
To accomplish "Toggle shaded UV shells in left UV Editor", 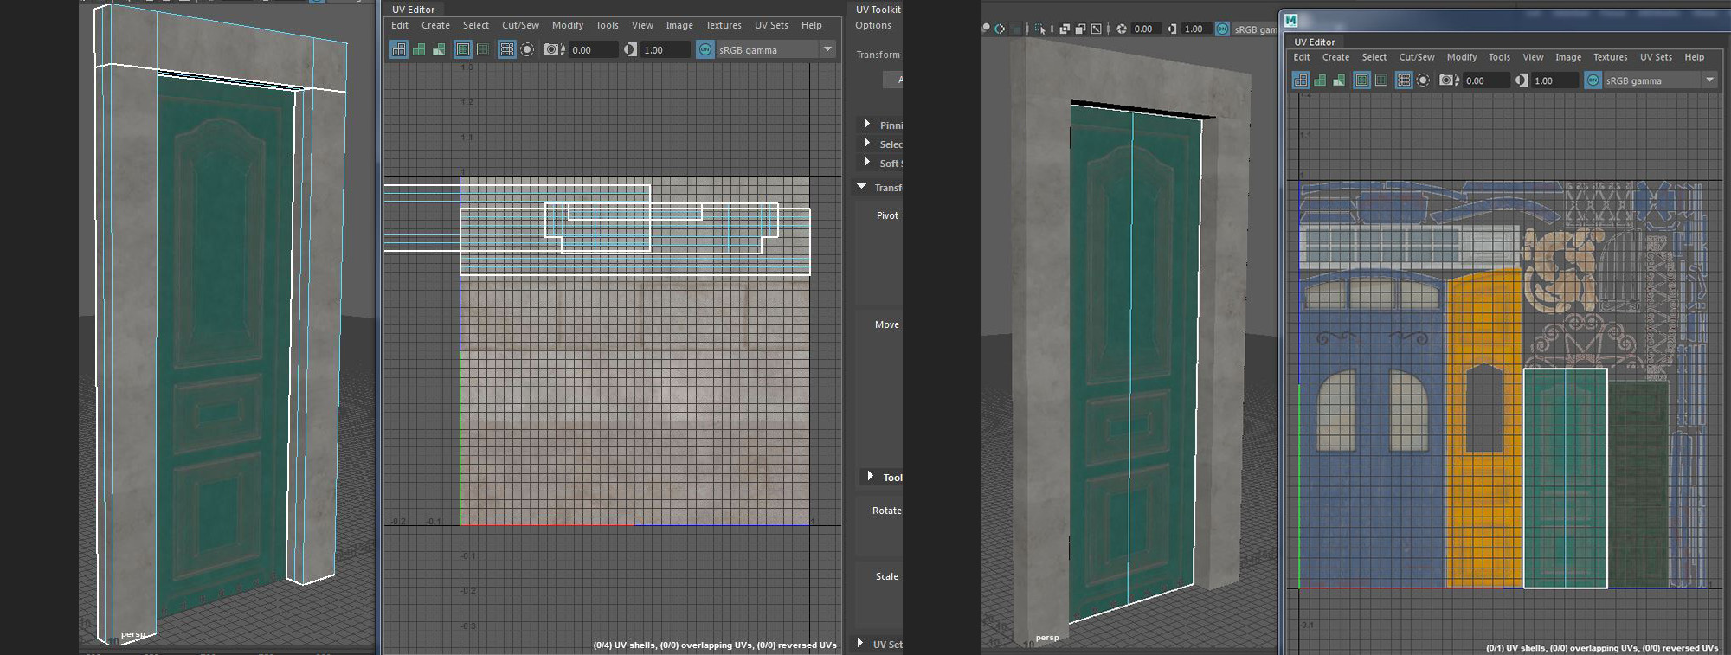I will coord(419,49).
